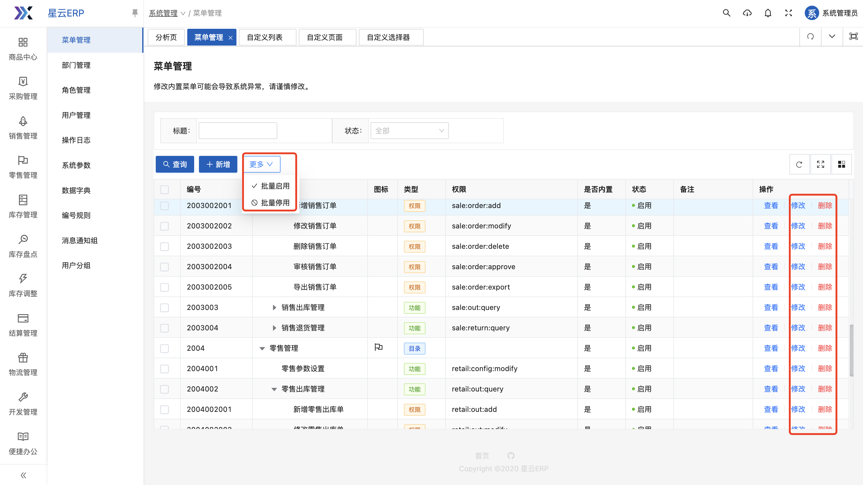Click the 新增 button

[218, 164]
